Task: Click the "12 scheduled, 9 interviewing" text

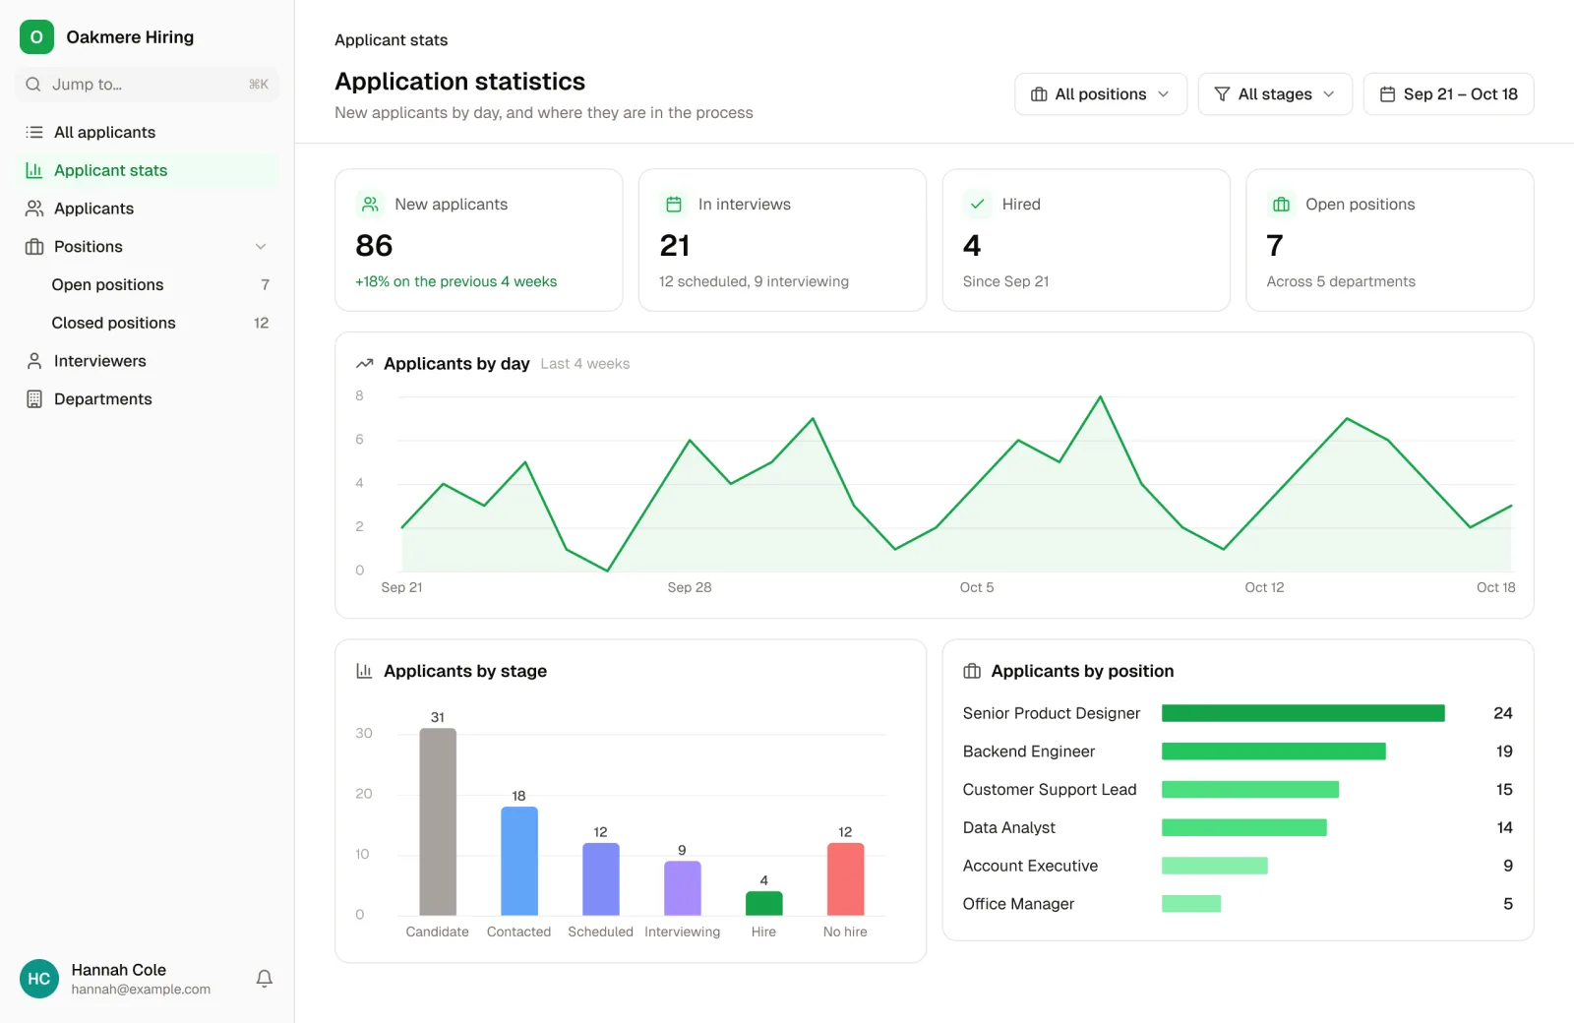Action: tap(754, 281)
